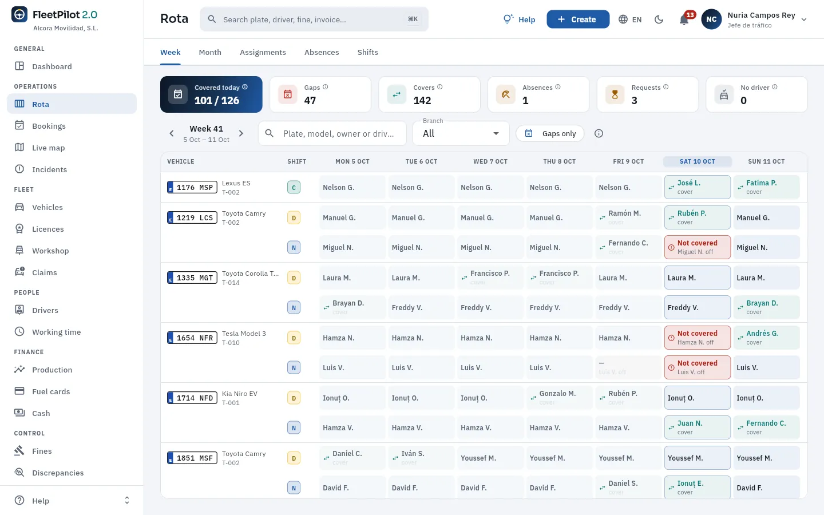Open the Branch dropdown
This screenshot has width=824, height=515.
point(461,133)
